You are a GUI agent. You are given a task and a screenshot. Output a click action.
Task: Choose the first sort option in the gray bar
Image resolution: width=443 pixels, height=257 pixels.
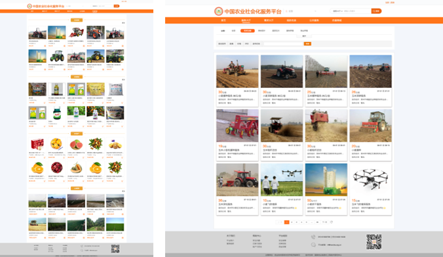(222, 44)
